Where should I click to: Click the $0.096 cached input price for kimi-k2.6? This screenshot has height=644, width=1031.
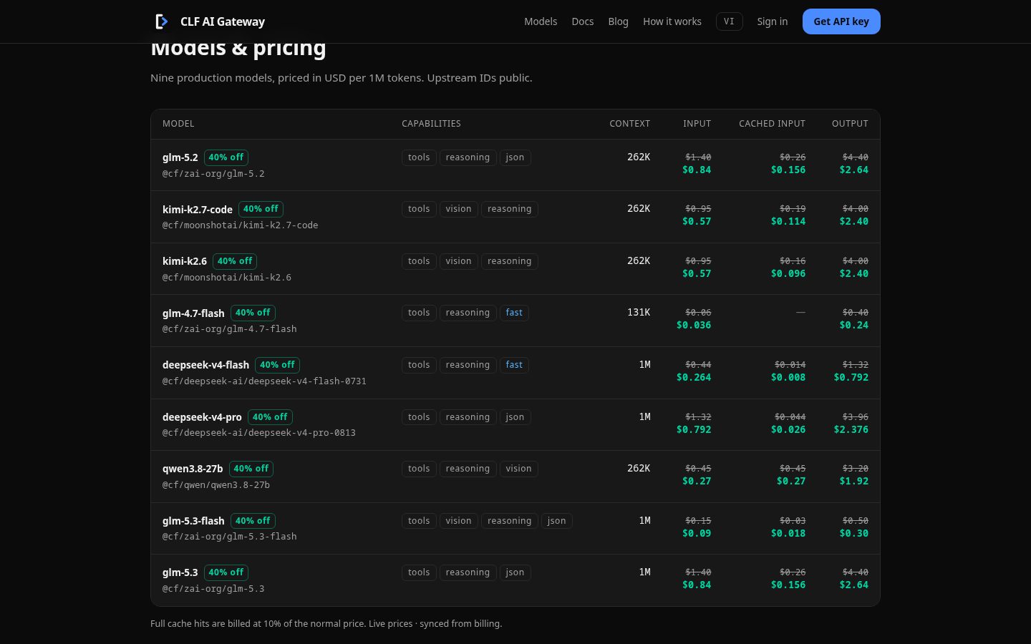[788, 273]
